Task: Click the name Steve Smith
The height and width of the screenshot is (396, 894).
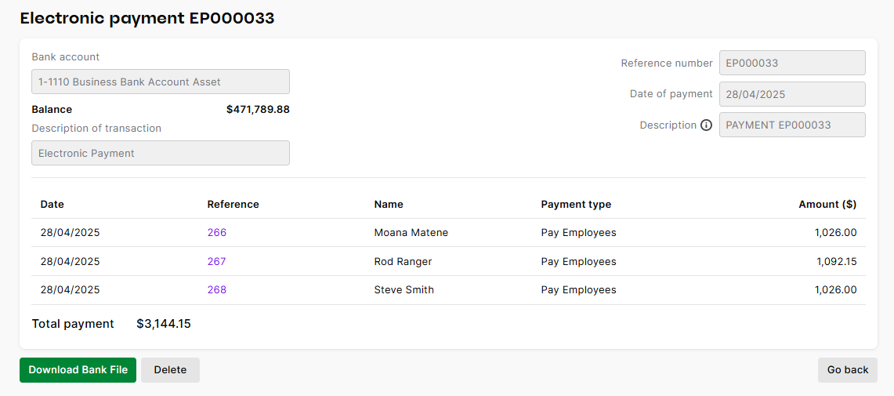Action: coord(404,290)
